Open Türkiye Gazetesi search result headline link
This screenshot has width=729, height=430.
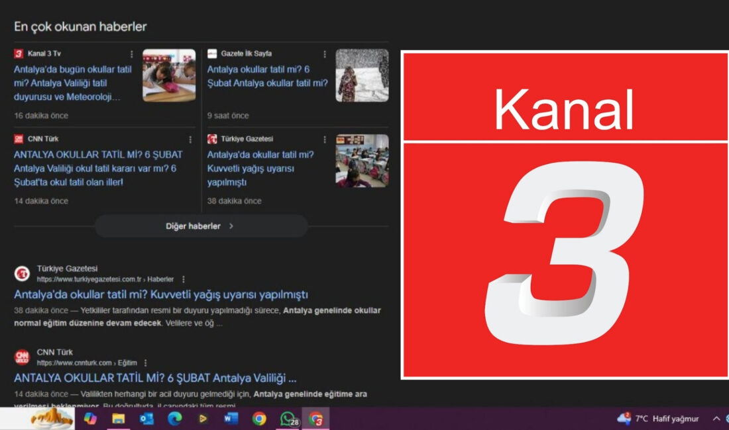pos(161,294)
